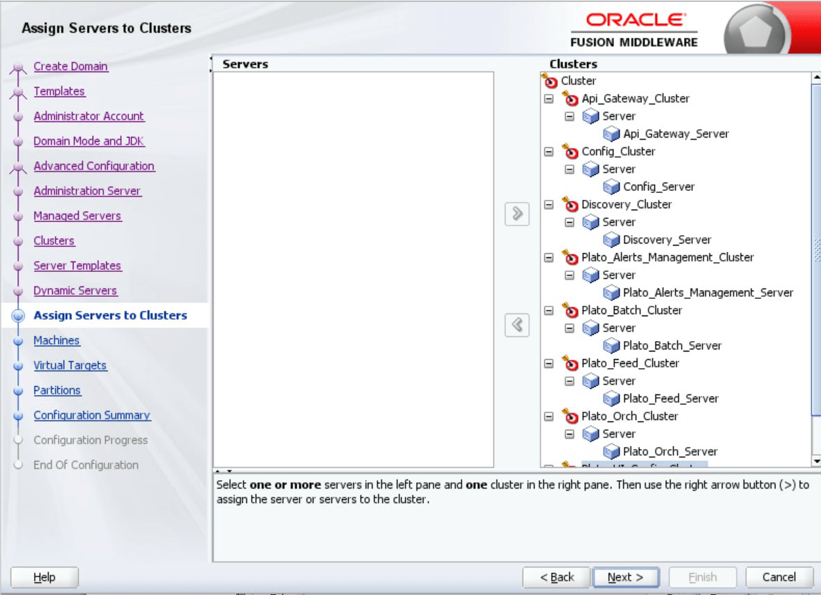Screen dimensions: 821x595
Task: Click the Discovery_Server cube icon
Action: (611, 239)
